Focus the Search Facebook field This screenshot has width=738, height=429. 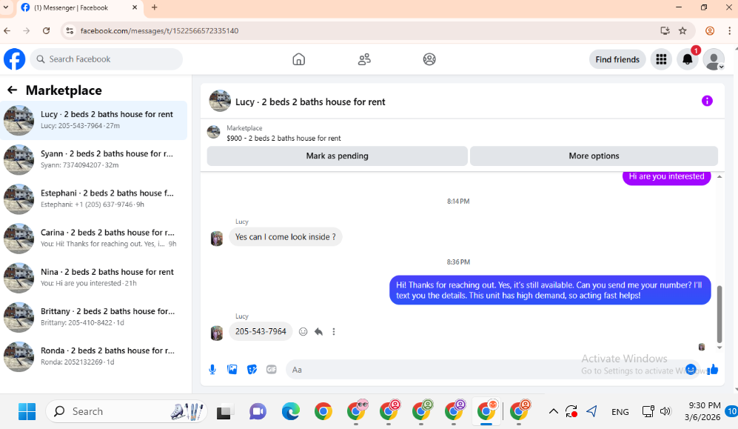(x=107, y=59)
